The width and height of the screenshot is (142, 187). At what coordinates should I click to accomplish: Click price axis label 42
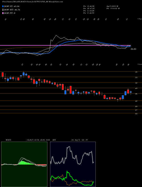coord(136,101)
